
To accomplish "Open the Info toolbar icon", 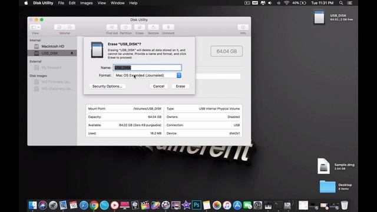I will (x=243, y=27).
